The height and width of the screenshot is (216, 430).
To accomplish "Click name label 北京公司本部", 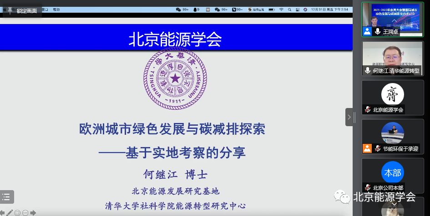I will pos(388,188).
